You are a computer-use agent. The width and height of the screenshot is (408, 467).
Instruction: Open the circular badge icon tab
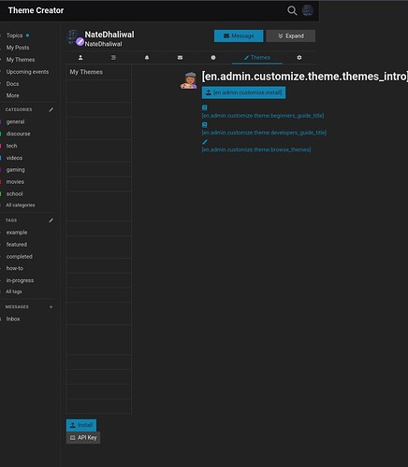213,58
